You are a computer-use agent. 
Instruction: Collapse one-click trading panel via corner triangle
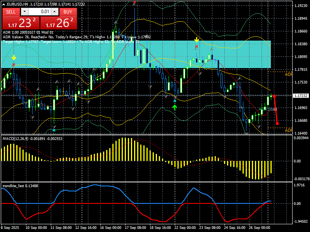tap(3, 4)
